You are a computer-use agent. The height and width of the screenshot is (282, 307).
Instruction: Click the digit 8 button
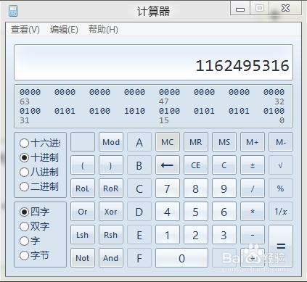(196, 188)
